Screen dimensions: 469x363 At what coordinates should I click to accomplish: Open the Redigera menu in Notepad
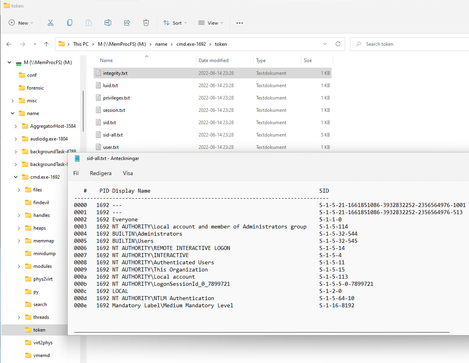point(100,174)
